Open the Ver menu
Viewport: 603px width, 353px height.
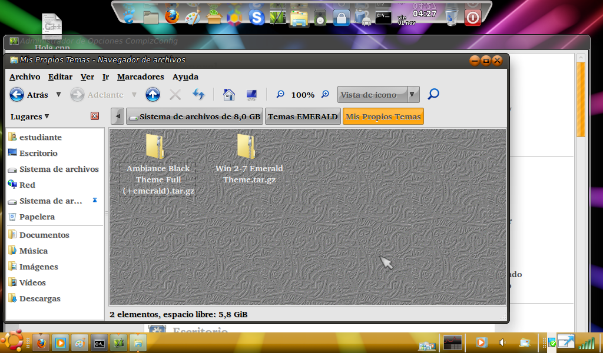(87, 77)
